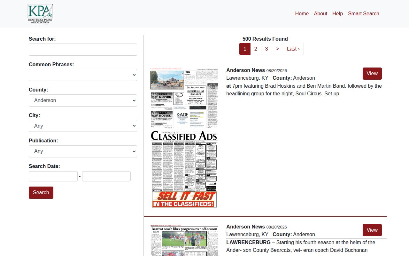This screenshot has height=256, width=409.
Task: Open the Home menu link
Action: (x=302, y=13)
